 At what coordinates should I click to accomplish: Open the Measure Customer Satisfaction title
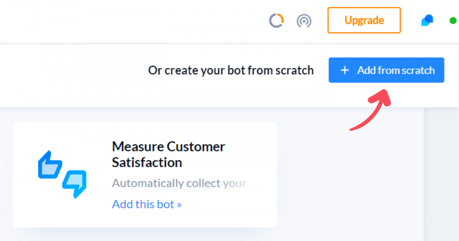pyautogui.click(x=169, y=154)
